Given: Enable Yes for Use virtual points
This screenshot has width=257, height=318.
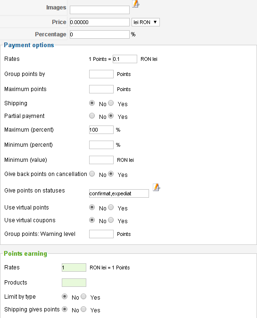Looking at the screenshot, I should pyautogui.click(x=111, y=207).
